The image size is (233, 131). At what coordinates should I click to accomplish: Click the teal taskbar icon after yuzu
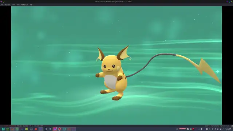pos(64,129)
